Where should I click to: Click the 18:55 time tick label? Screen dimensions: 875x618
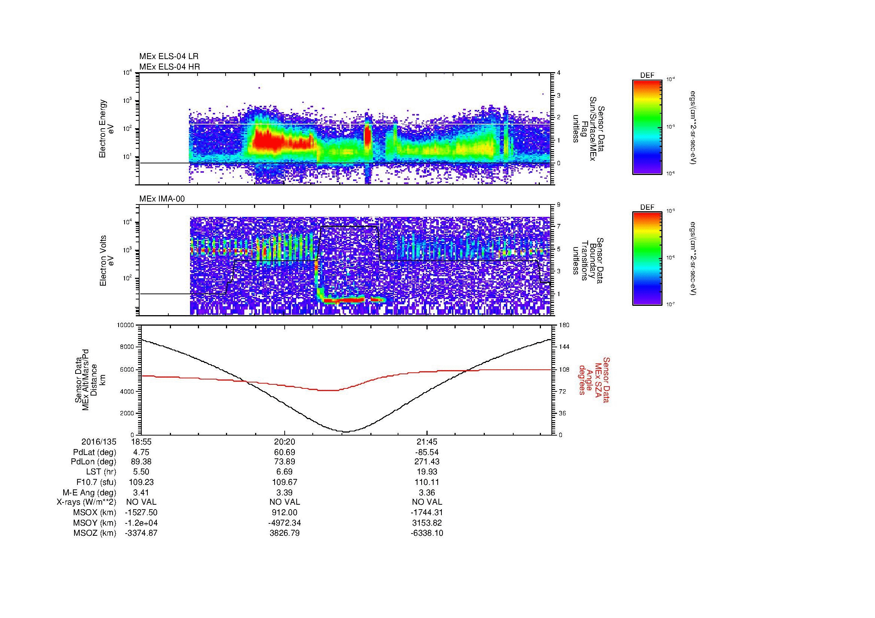[x=141, y=442]
